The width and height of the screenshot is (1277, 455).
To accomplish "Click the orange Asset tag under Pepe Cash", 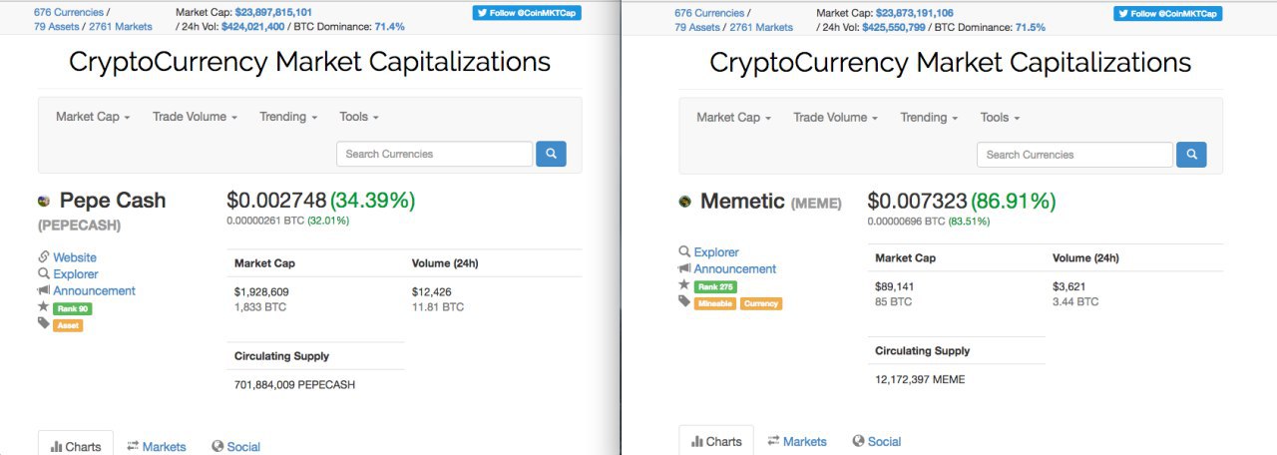I will coord(68,325).
